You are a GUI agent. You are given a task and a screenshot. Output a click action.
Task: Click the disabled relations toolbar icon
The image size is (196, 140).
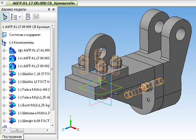[36, 17]
